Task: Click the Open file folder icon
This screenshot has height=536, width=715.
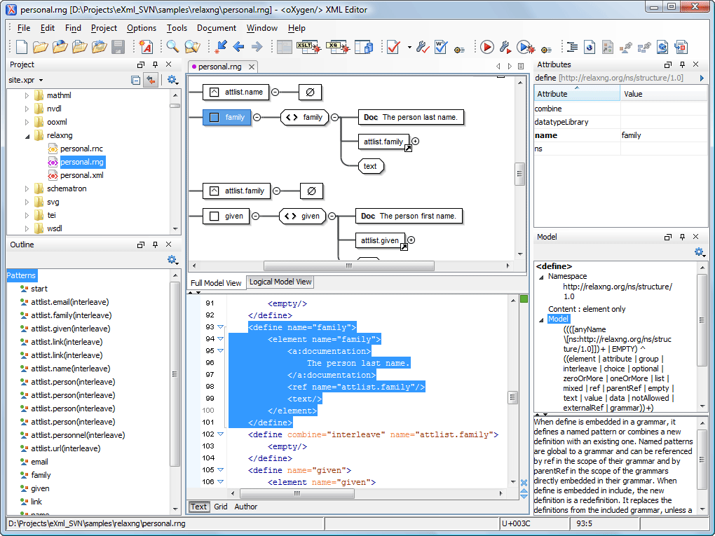Action: (41, 47)
